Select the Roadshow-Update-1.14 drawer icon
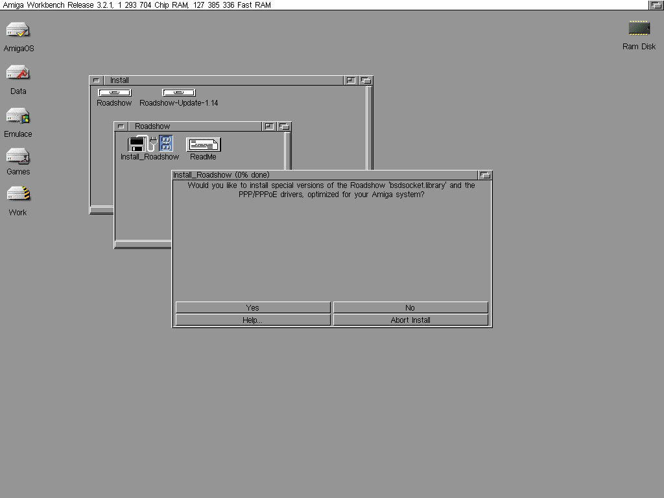Screen dimensions: 664x498 [178, 93]
